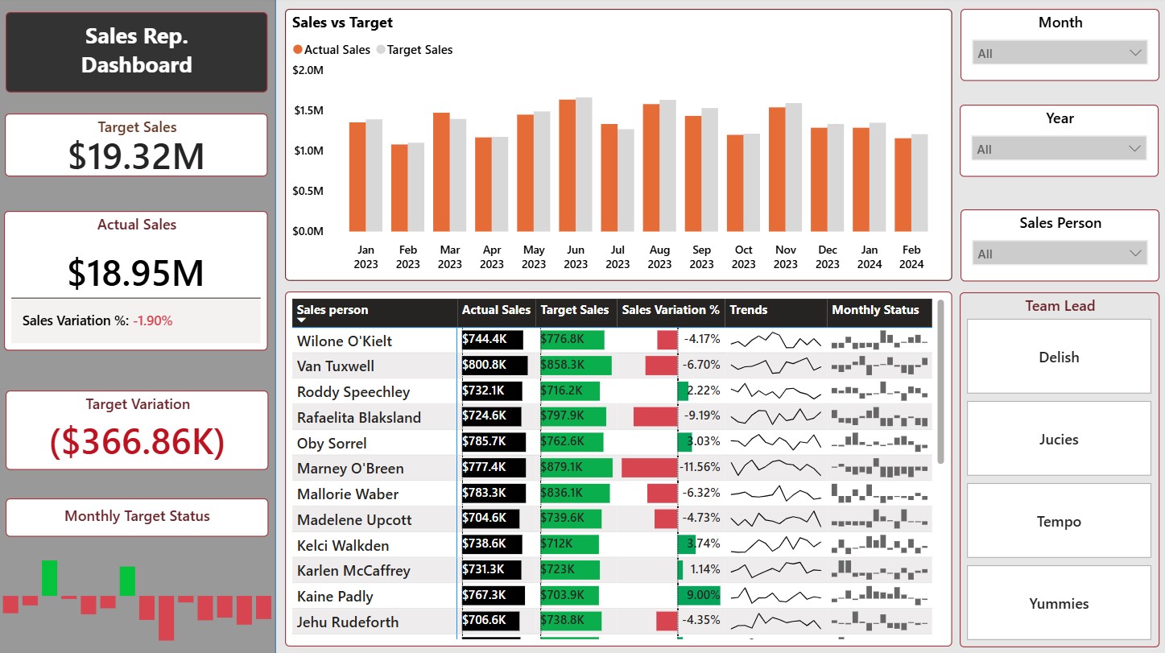This screenshot has width=1165, height=653.
Task: Select Marney O'Breen's monthly status chart
Action: (879, 469)
